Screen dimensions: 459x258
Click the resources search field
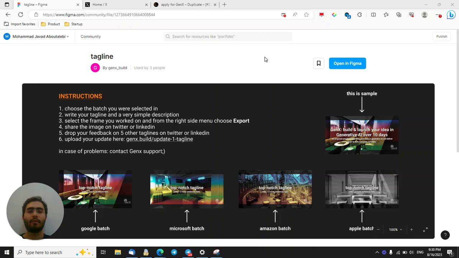coord(228,37)
